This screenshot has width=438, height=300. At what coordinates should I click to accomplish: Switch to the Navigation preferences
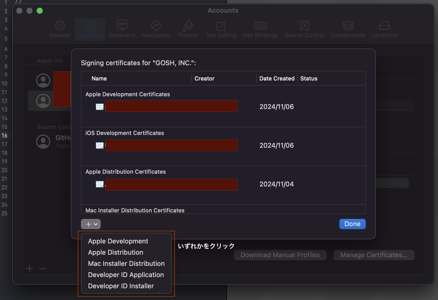pyautogui.click(x=156, y=29)
